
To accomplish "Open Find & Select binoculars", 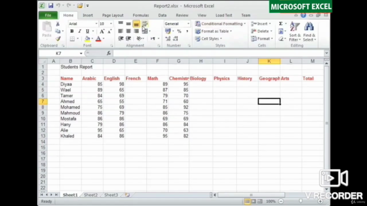I will tap(309, 31).
